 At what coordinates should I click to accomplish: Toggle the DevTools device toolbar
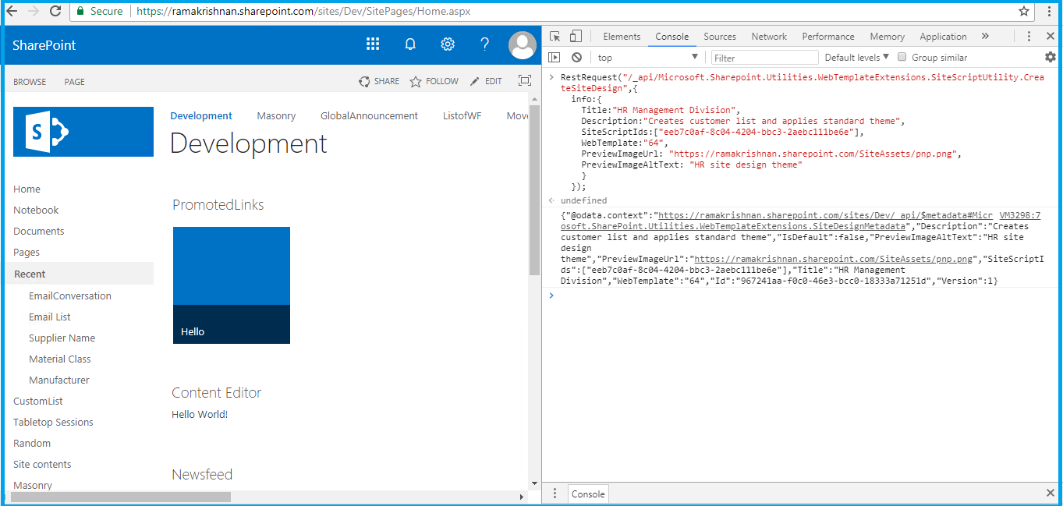point(576,37)
